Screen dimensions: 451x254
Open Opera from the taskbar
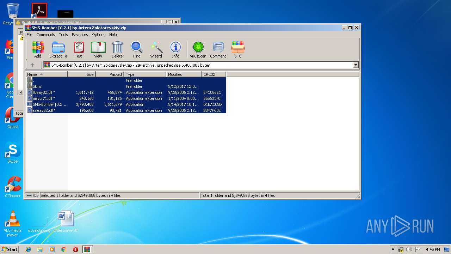pos(75,249)
